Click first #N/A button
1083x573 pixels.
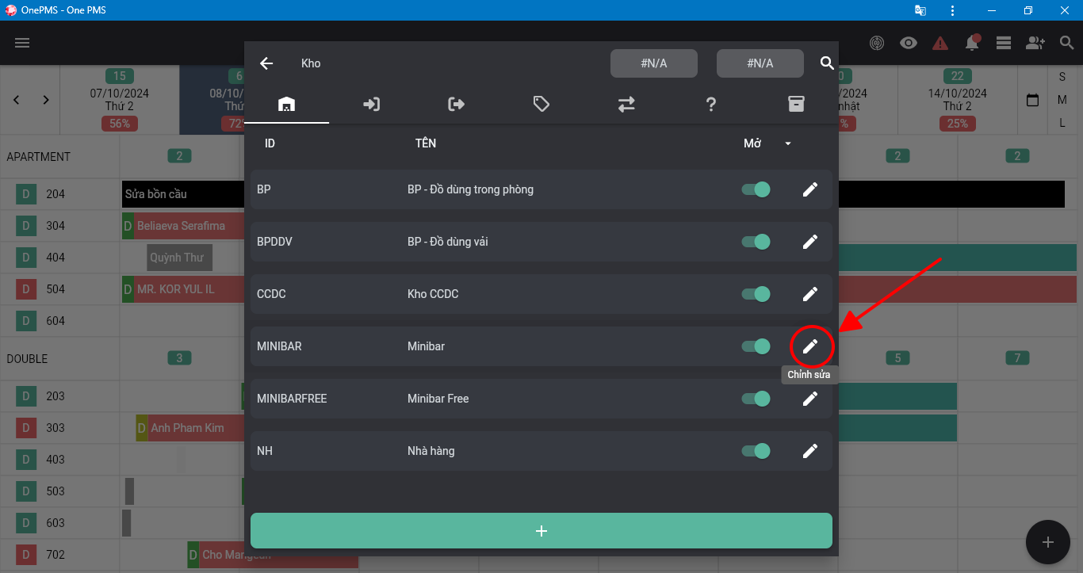(654, 63)
